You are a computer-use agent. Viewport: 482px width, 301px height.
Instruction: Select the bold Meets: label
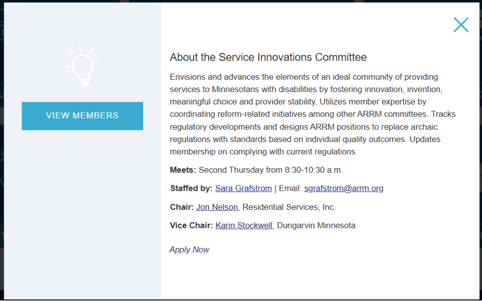183,170
